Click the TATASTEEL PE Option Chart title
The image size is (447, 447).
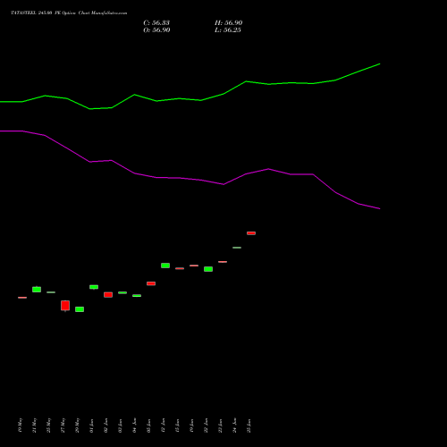click(x=69, y=13)
